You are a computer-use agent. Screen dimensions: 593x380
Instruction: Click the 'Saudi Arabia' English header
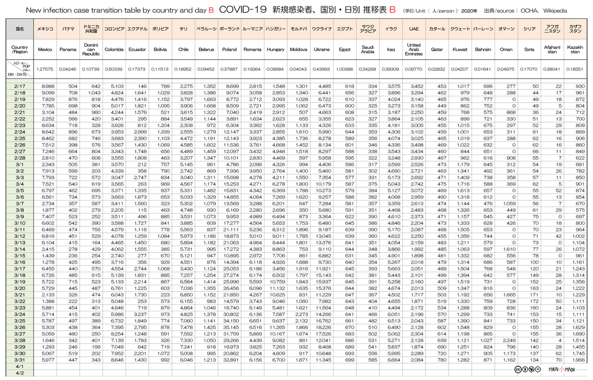click(367, 50)
